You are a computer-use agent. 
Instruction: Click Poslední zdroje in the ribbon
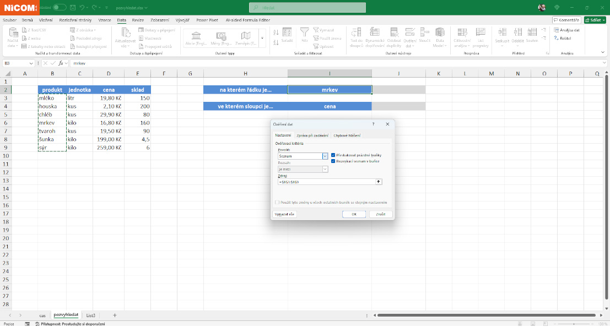click(x=86, y=38)
